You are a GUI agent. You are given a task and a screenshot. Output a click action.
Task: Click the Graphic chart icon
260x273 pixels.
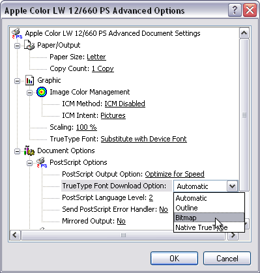(x=29, y=80)
